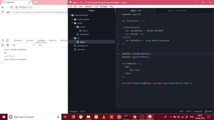The image size is (214, 120).
Task: Click the 13:14 cursor position in status bar
Action: pos(82,111)
